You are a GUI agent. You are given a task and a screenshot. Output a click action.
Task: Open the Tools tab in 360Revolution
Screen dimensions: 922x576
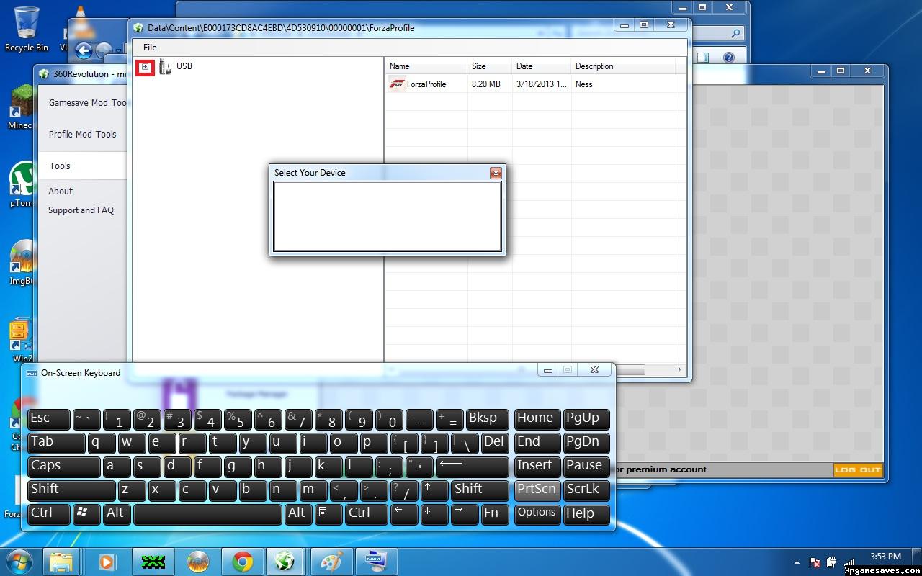60,166
